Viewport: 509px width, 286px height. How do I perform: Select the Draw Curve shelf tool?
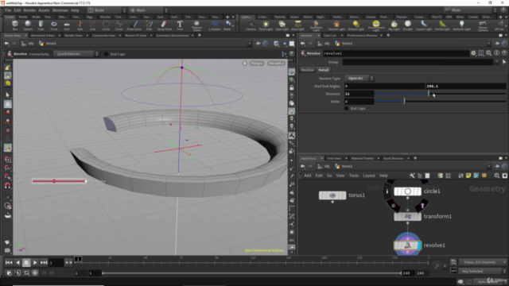[x=134, y=25]
